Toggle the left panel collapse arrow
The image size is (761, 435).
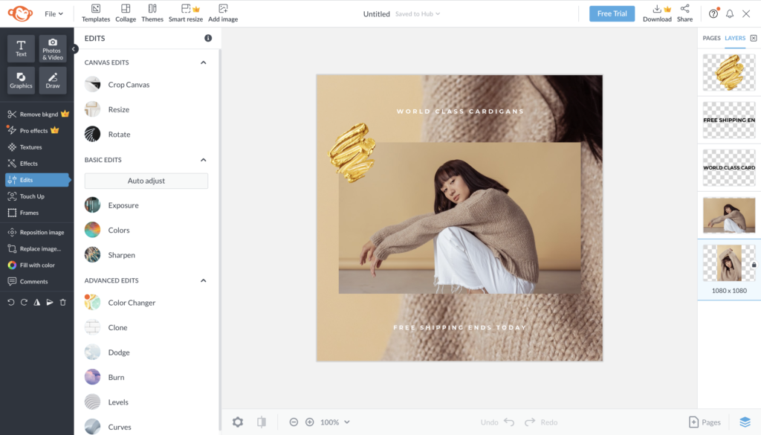click(x=74, y=49)
